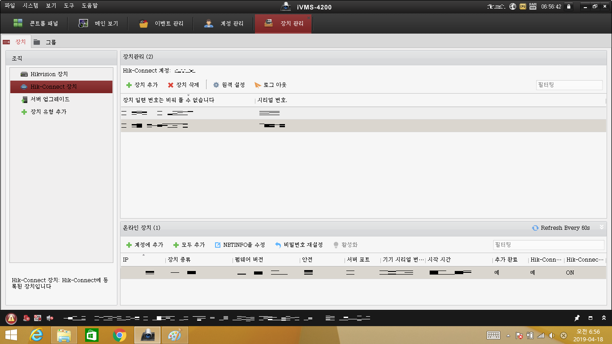Viewport: 612px width, 344px height.
Task: Click the 장치 추가 button
Action: 142,85
